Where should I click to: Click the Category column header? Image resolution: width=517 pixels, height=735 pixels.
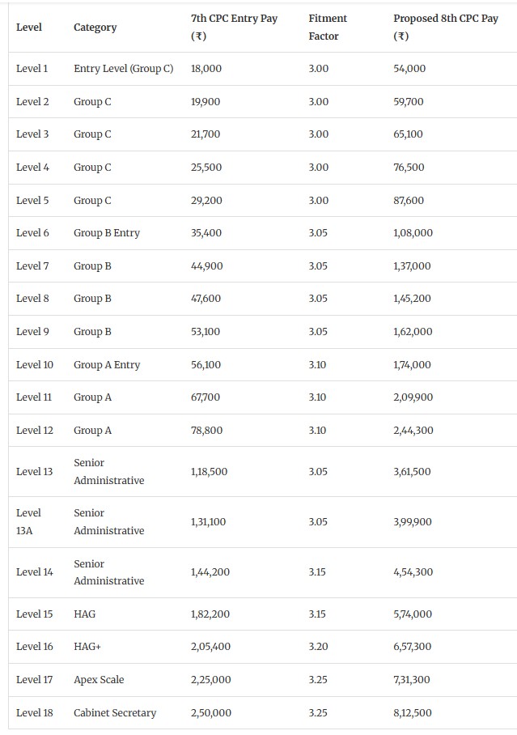click(x=95, y=28)
